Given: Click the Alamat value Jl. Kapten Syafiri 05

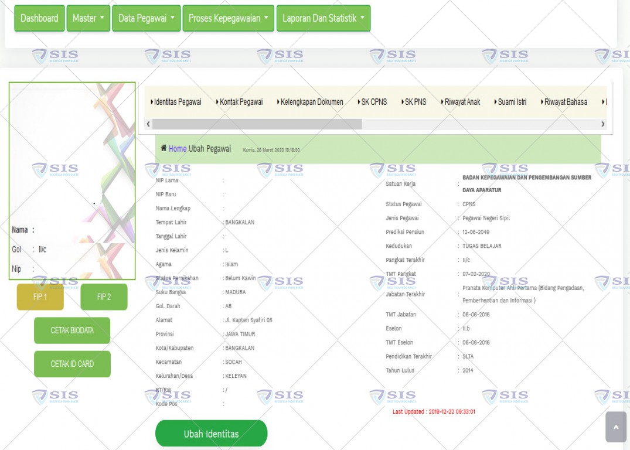Looking at the screenshot, I should click(x=248, y=321).
